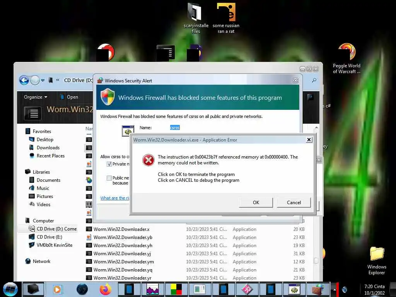Toggle the Private networks checkbox
The height and width of the screenshot is (297, 396).
click(109, 164)
